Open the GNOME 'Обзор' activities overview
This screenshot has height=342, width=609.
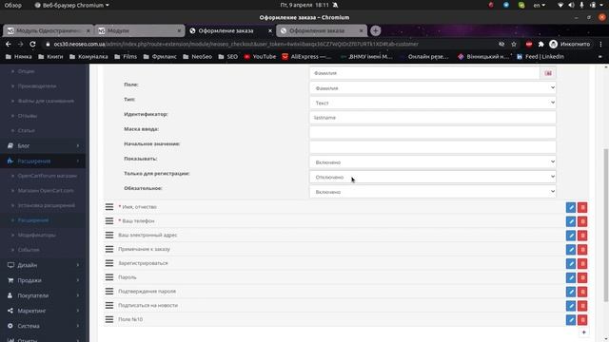pyautogui.click(x=12, y=5)
